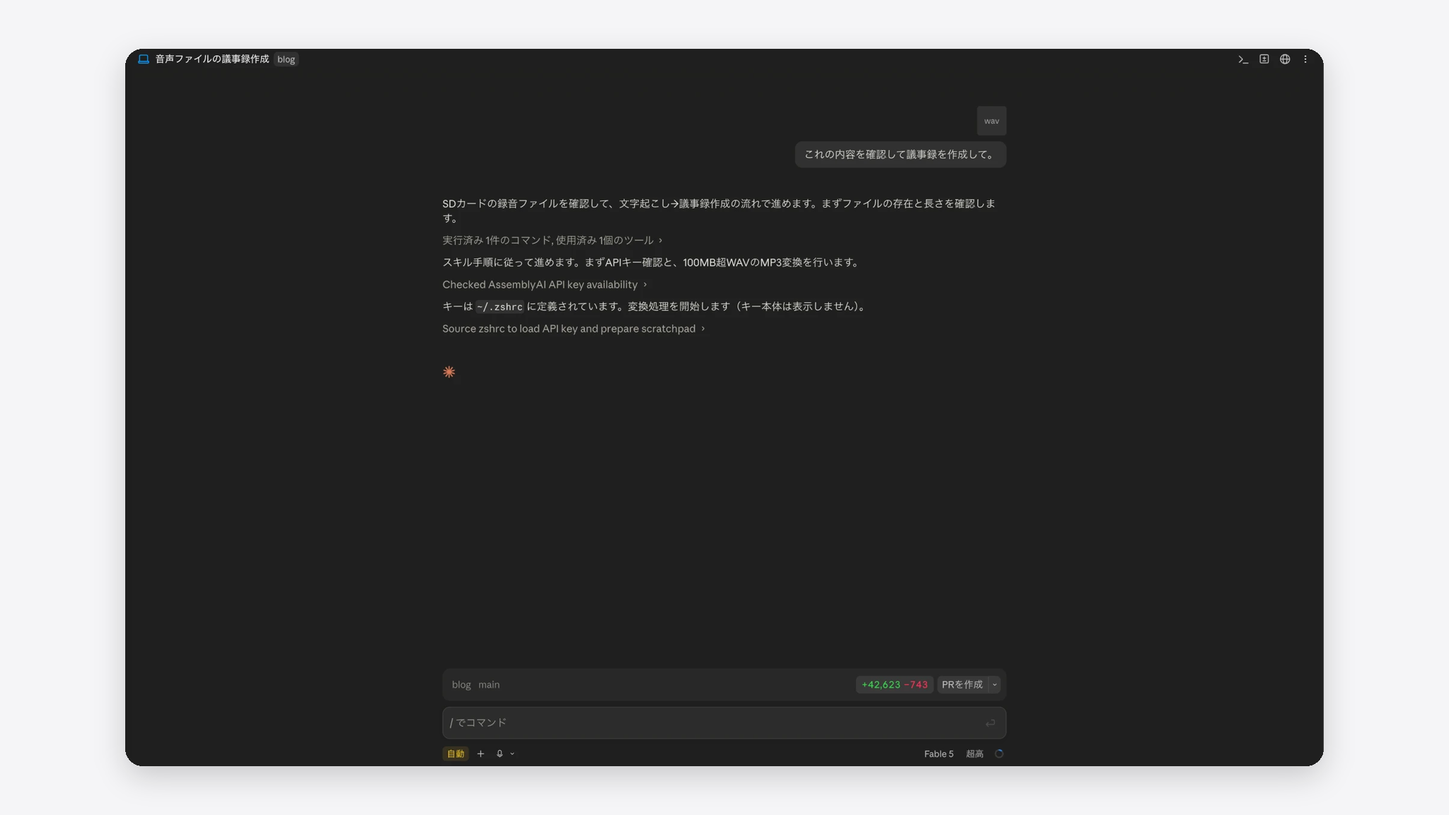The width and height of the screenshot is (1449, 815).
Task: Click the session title 音声ファイルの議事録作成
Action: coord(212,59)
